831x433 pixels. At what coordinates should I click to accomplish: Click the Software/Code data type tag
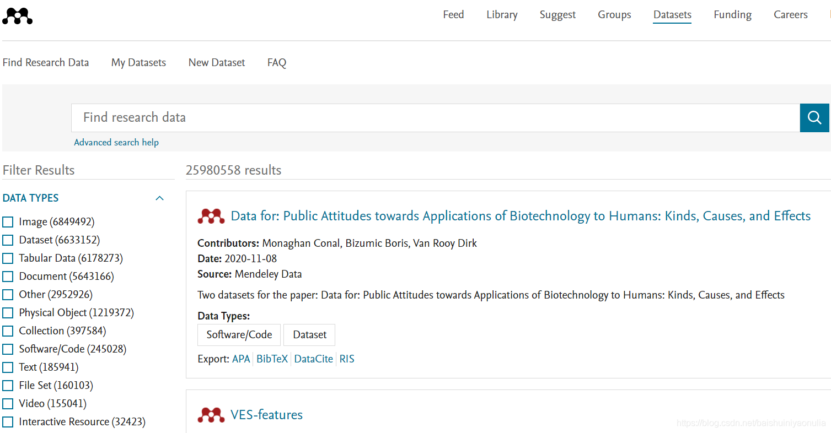tap(239, 335)
